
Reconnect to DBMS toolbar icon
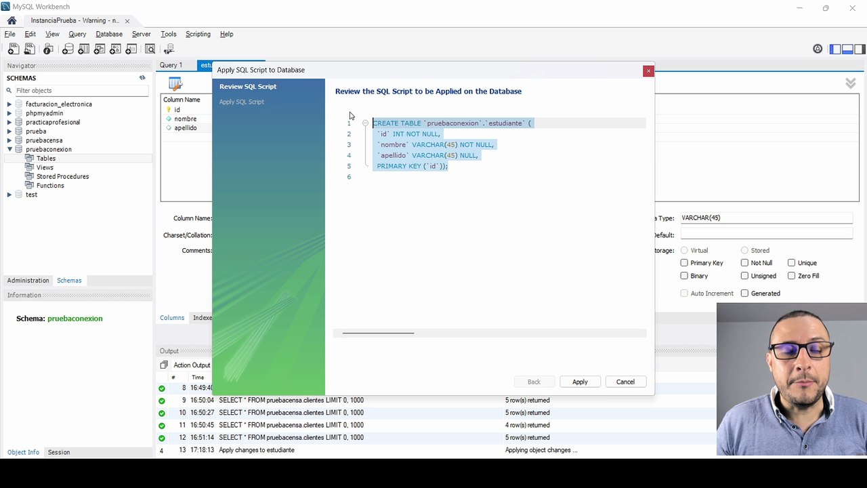coord(169,49)
